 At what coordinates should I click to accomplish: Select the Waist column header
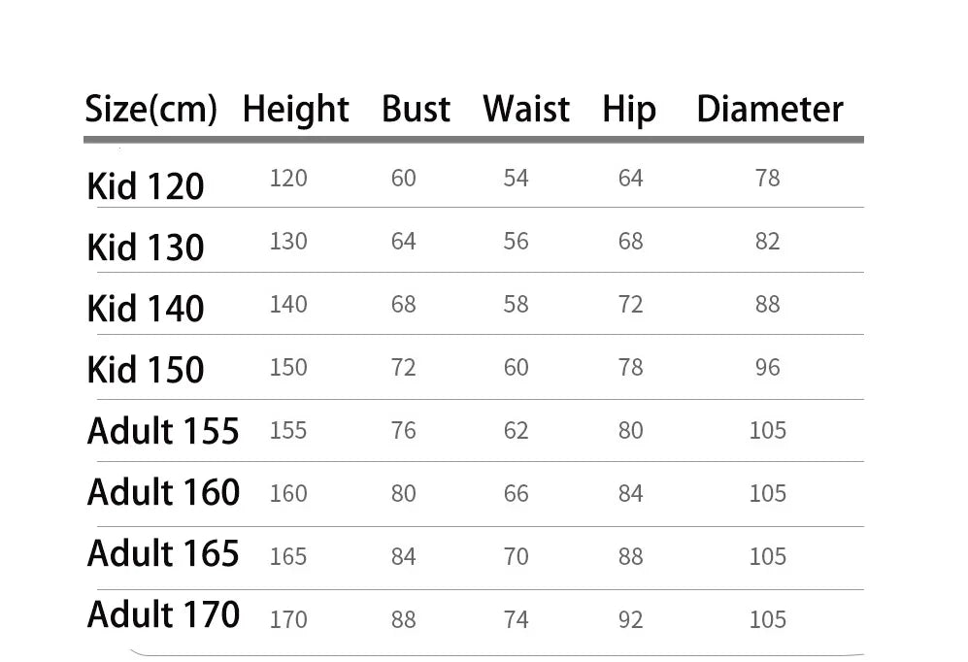(x=526, y=109)
